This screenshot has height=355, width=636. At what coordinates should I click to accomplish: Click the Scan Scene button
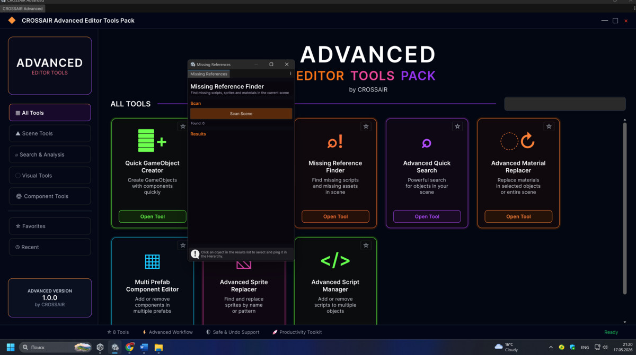(x=241, y=114)
